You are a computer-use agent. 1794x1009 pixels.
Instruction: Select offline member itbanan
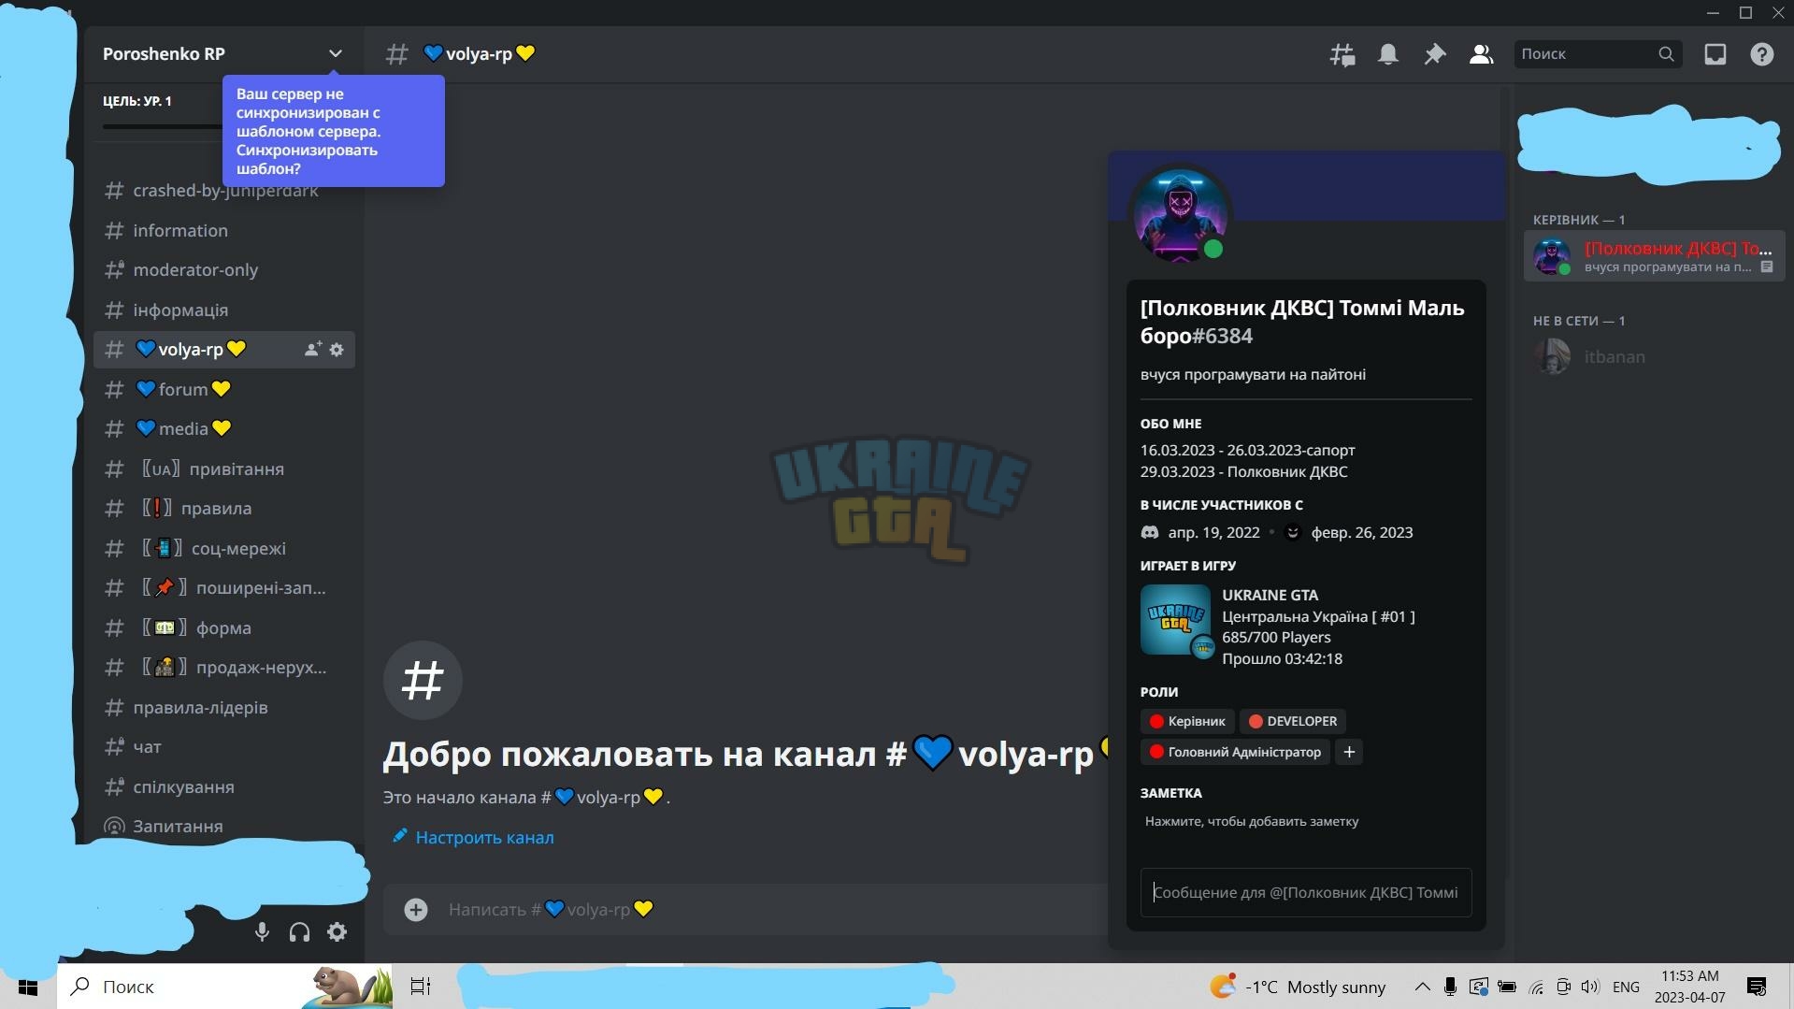(x=1655, y=356)
